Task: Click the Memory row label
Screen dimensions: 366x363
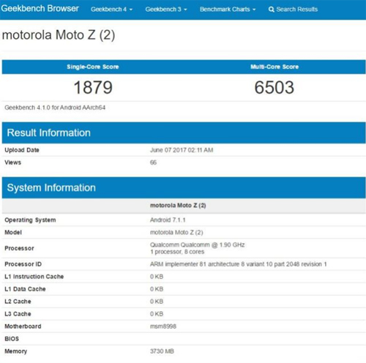Action: [x=16, y=351]
